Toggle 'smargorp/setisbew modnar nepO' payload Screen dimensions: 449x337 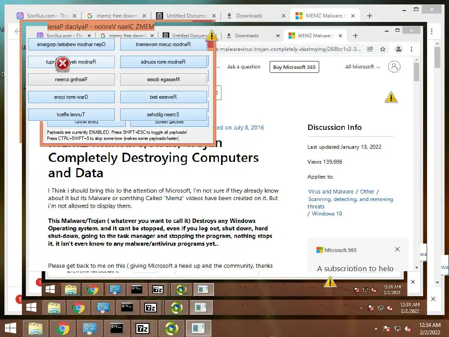pos(71,44)
